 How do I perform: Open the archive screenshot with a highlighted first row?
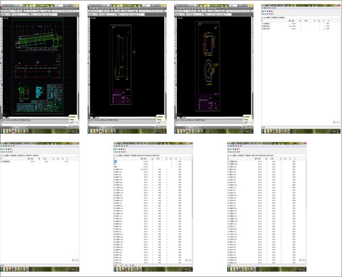pos(153,207)
